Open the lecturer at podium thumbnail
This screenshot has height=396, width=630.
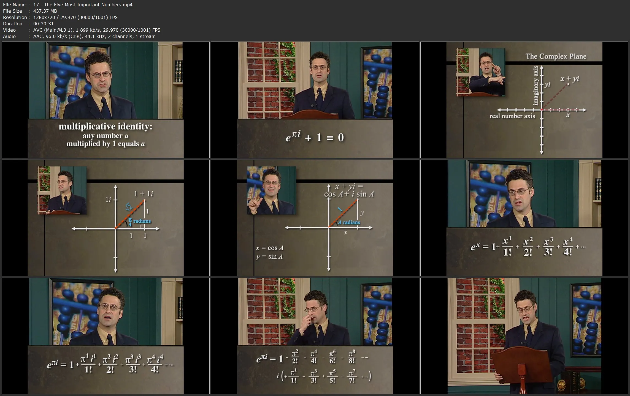[524, 336]
